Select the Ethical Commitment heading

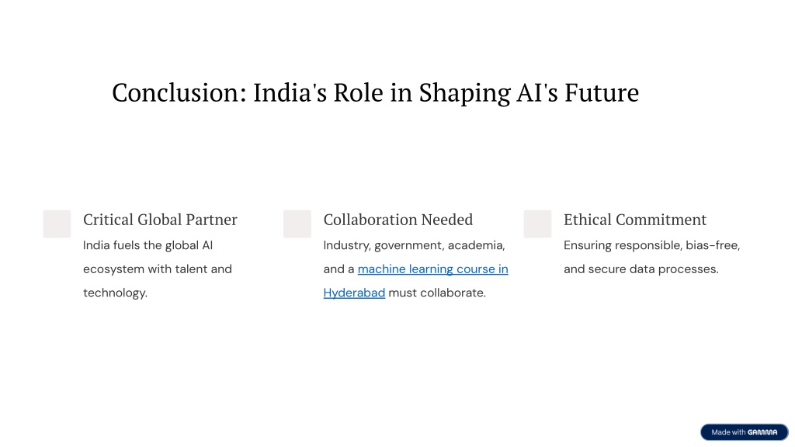point(635,220)
